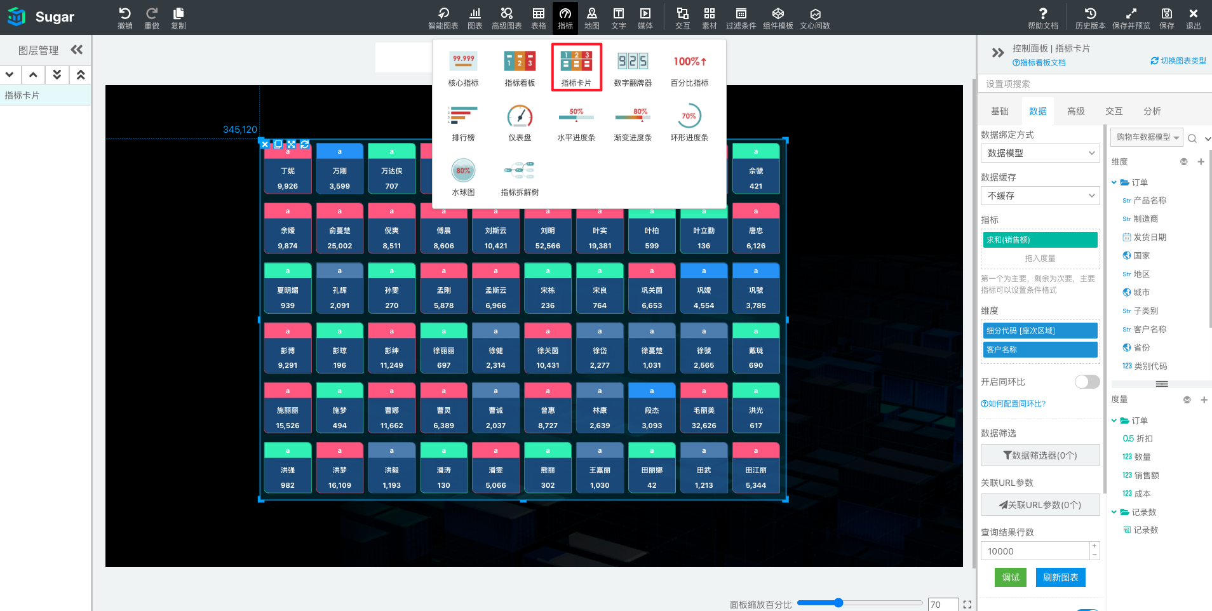Click Save and Preview (保存并预览)

pyautogui.click(x=1131, y=18)
